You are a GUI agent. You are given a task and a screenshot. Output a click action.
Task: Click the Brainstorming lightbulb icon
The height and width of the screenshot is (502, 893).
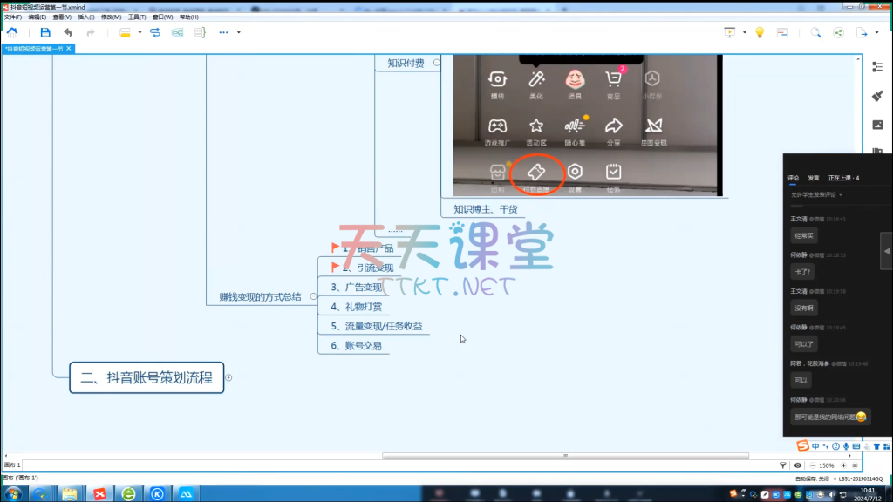coord(760,32)
